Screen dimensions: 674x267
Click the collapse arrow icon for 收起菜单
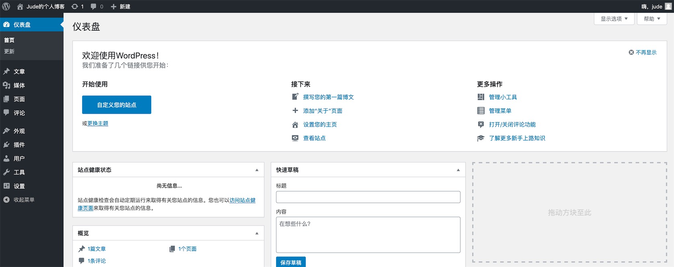(x=6, y=199)
